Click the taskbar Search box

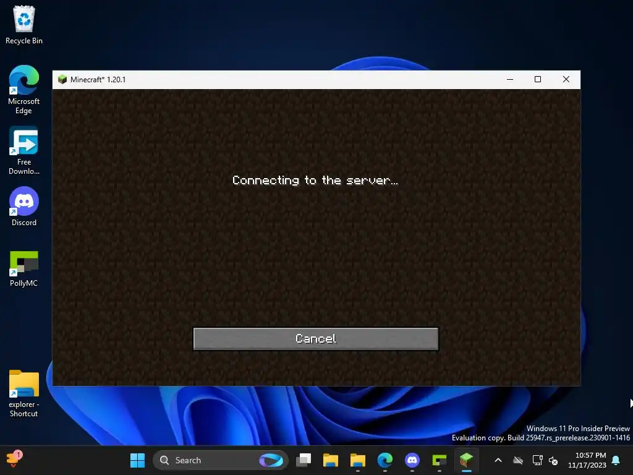click(x=221, y=460)
